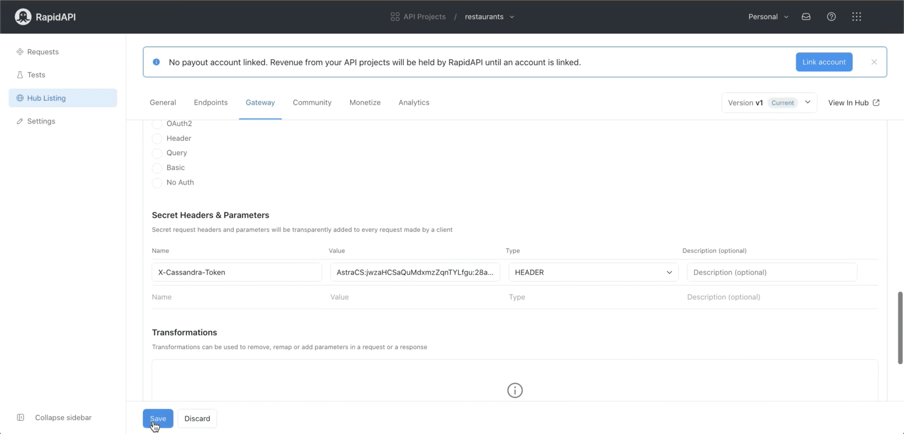This screenshot has width=904, height=434.
Task: Open the Personal workspace dropdown
Action: [x=768, y=17]
